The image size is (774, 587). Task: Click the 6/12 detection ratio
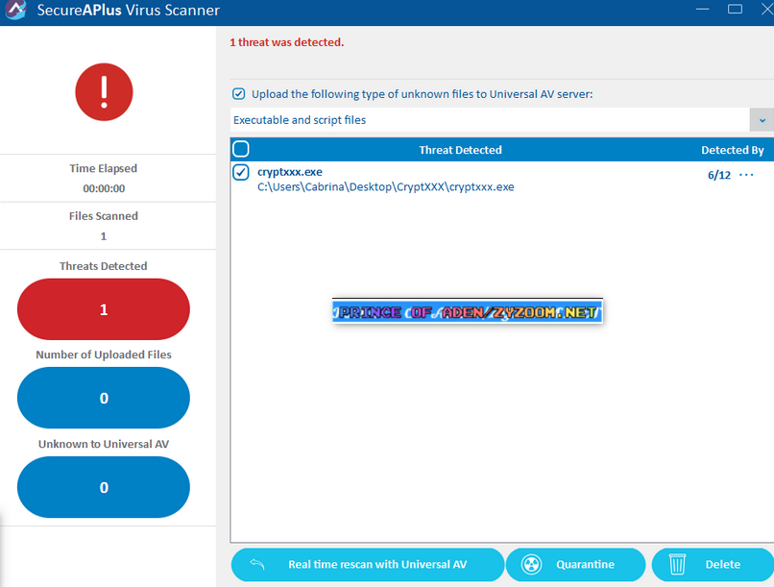pos(719,175)
